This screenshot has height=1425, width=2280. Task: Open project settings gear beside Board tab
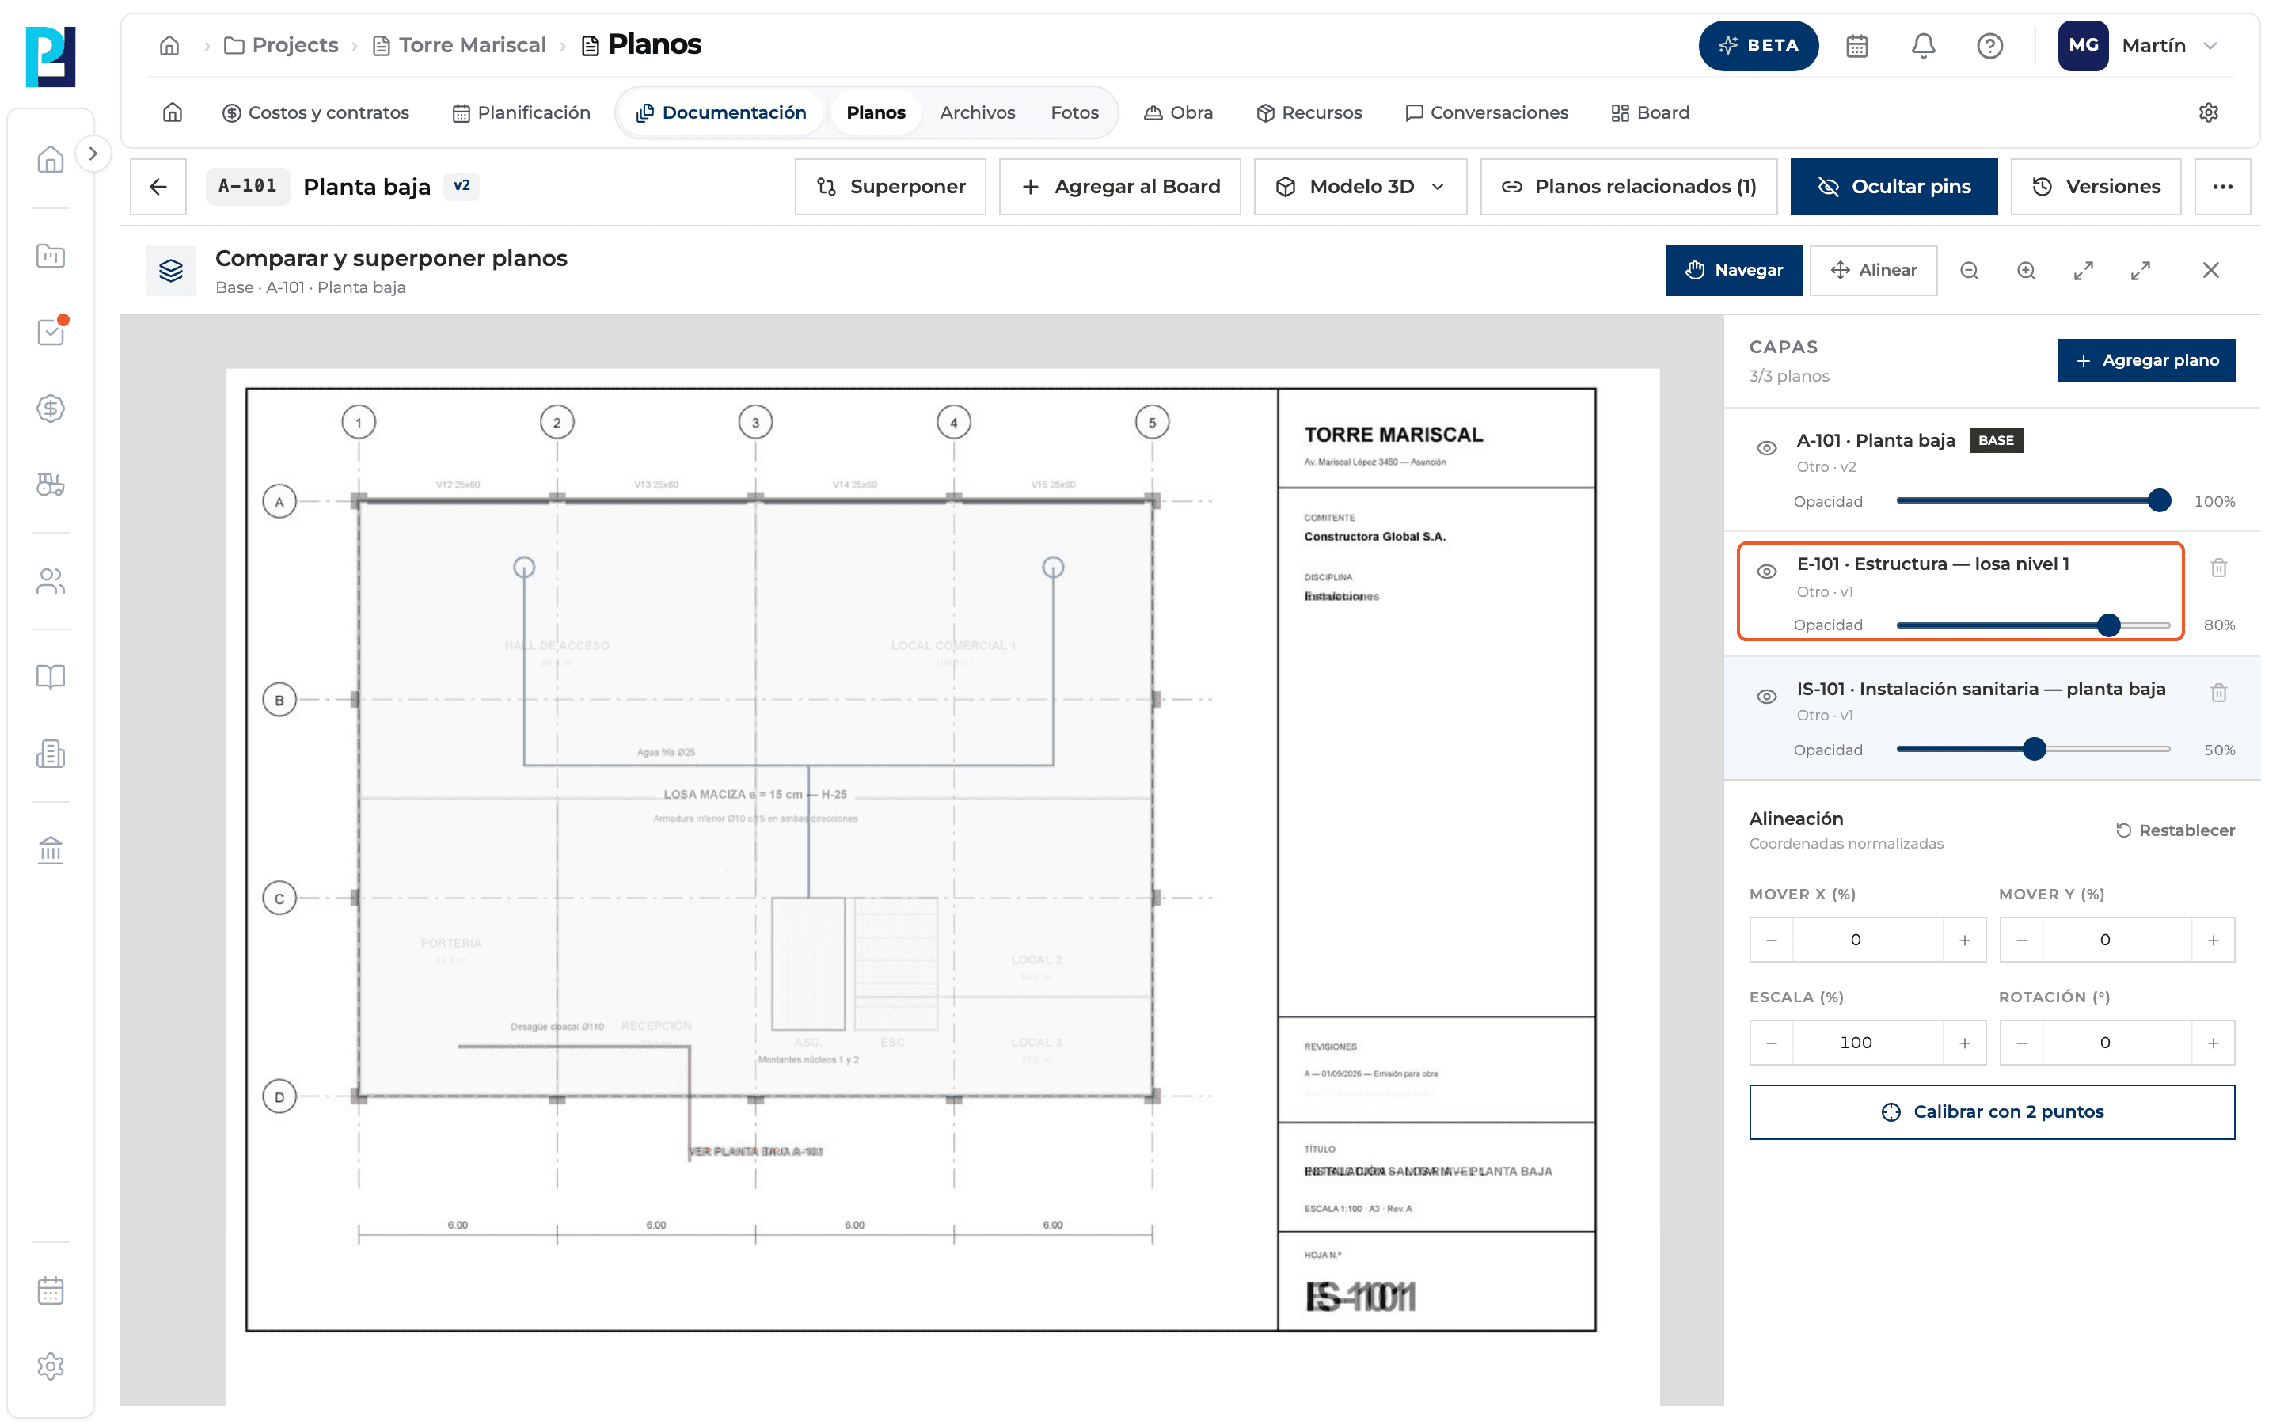click(2207, 112)
